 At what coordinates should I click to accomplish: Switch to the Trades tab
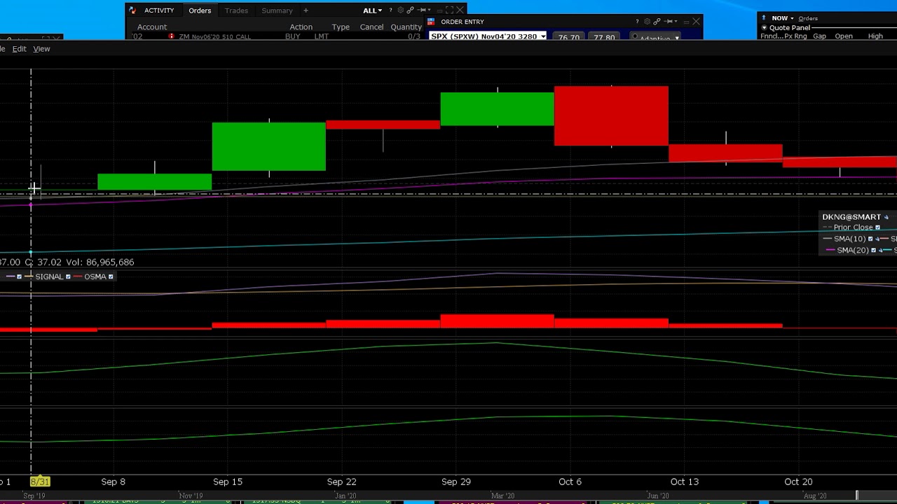click(x=236, y=10)
